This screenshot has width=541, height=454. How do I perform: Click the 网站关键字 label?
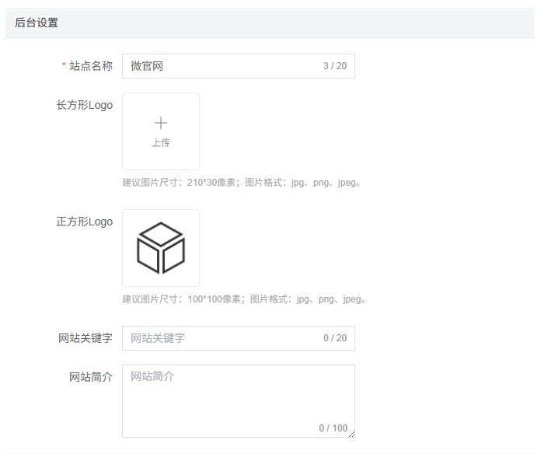point(86,338)
